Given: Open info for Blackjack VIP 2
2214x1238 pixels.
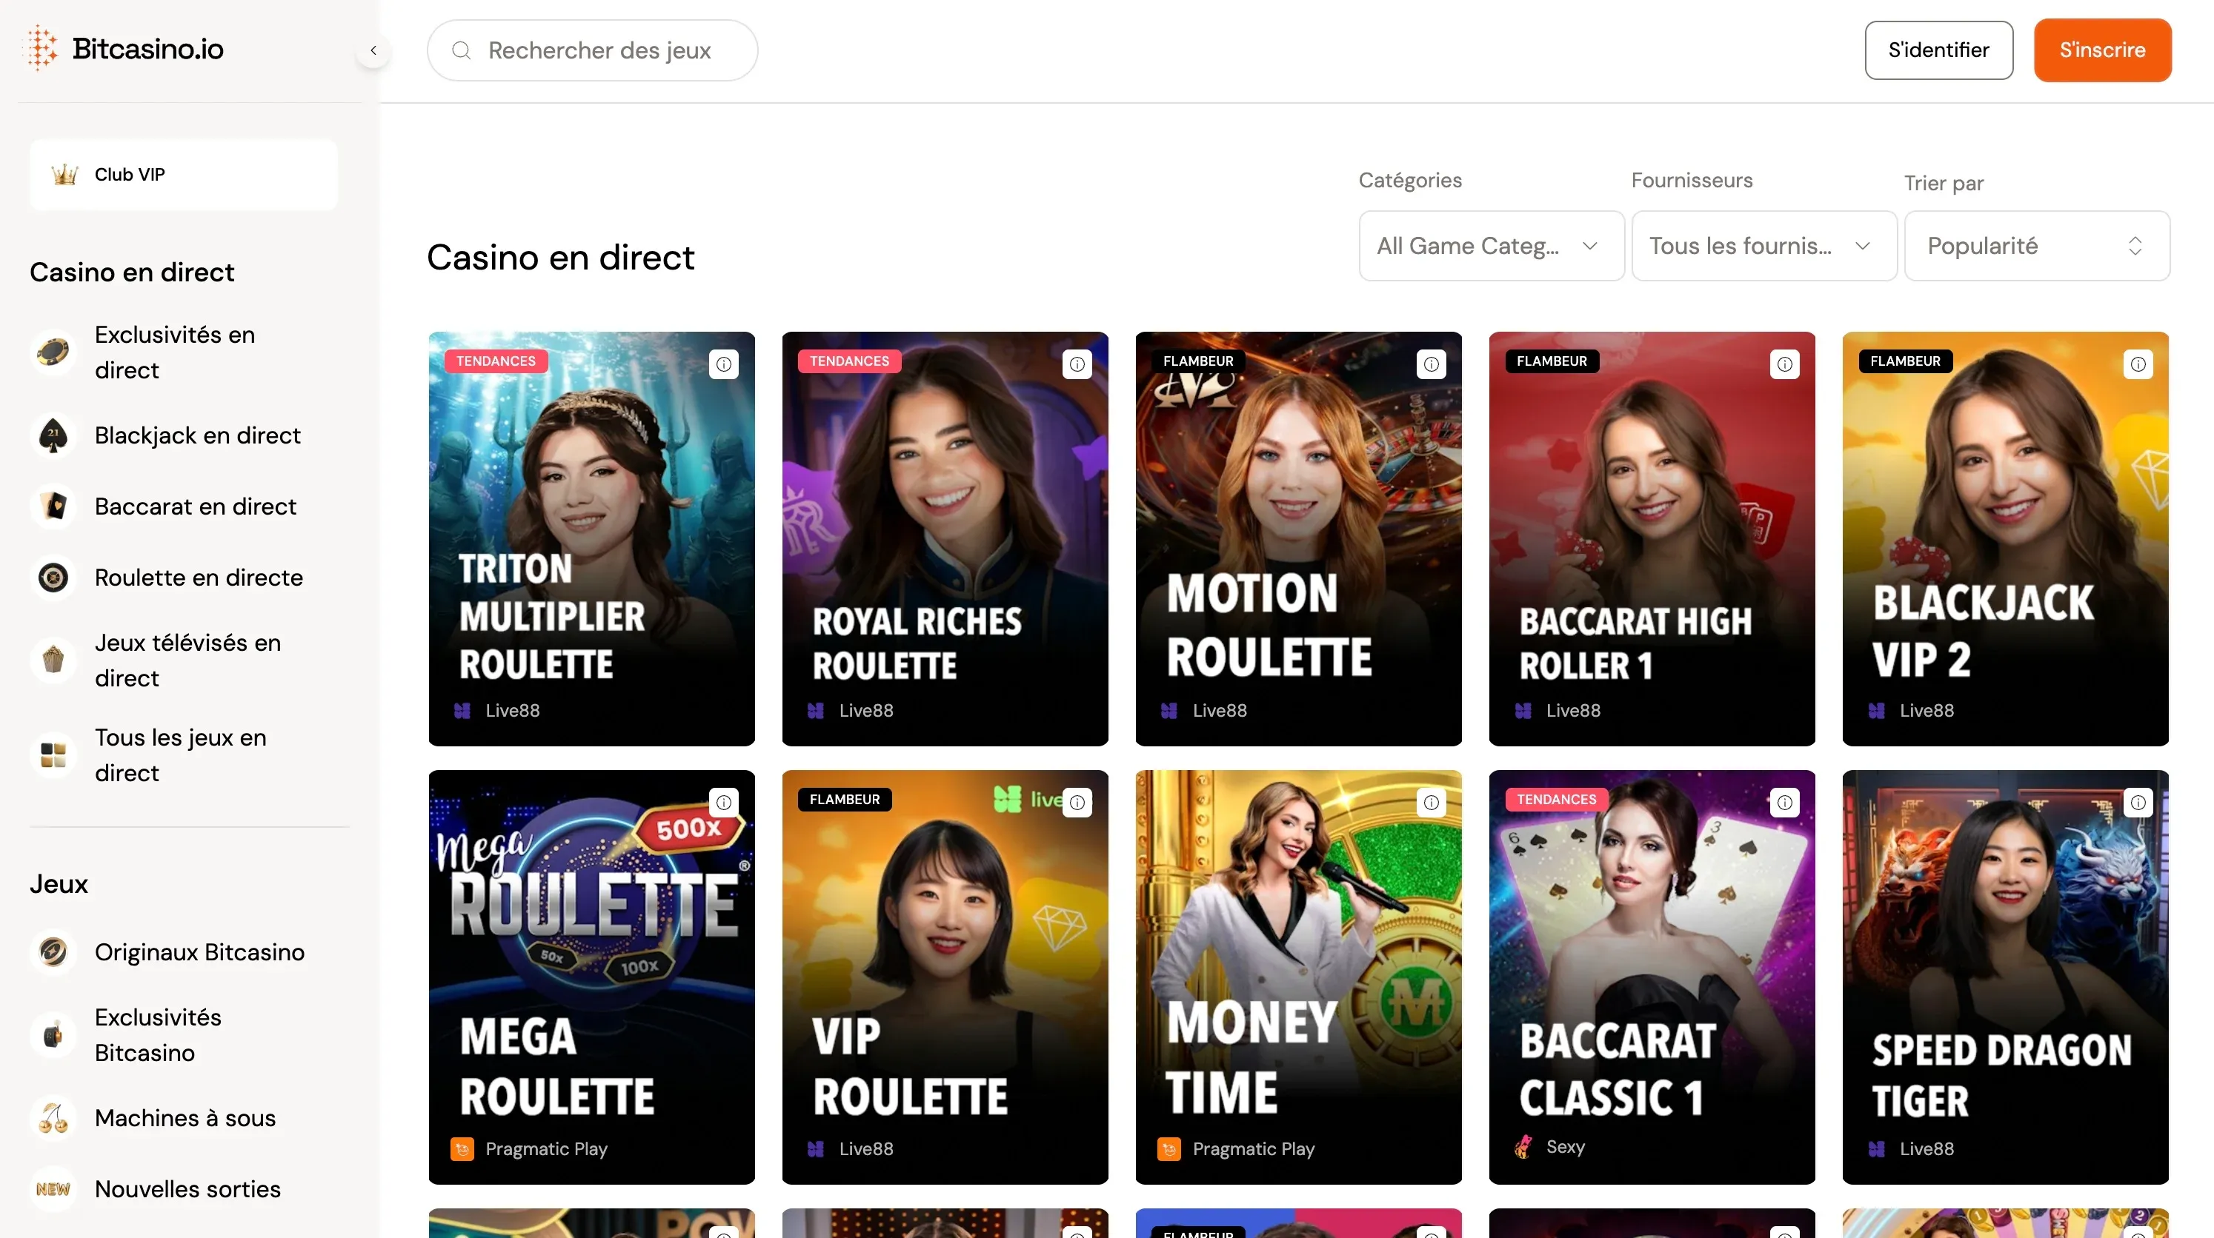Looking at the screenshot, I should (x=2138, y=364).
